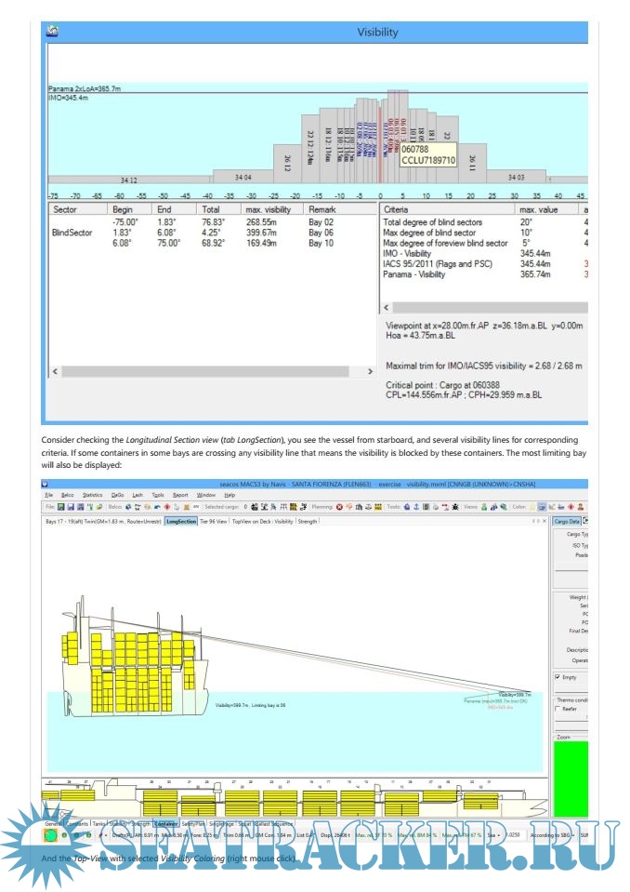This screenshot has width=630, height=892.
Task: Open the Report menu
Action: point(179,495)
